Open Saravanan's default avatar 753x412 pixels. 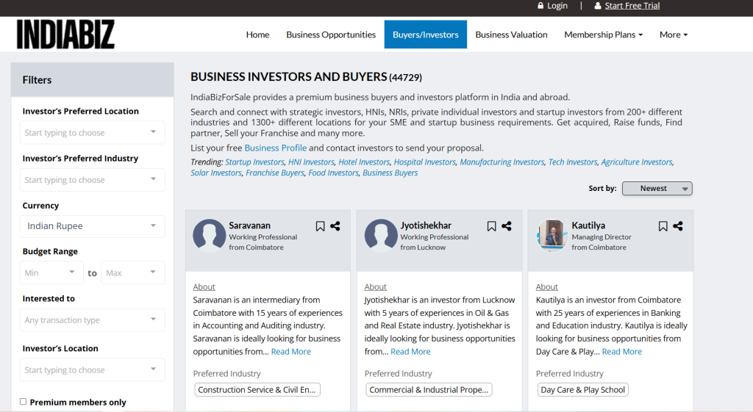pos(209,236)
